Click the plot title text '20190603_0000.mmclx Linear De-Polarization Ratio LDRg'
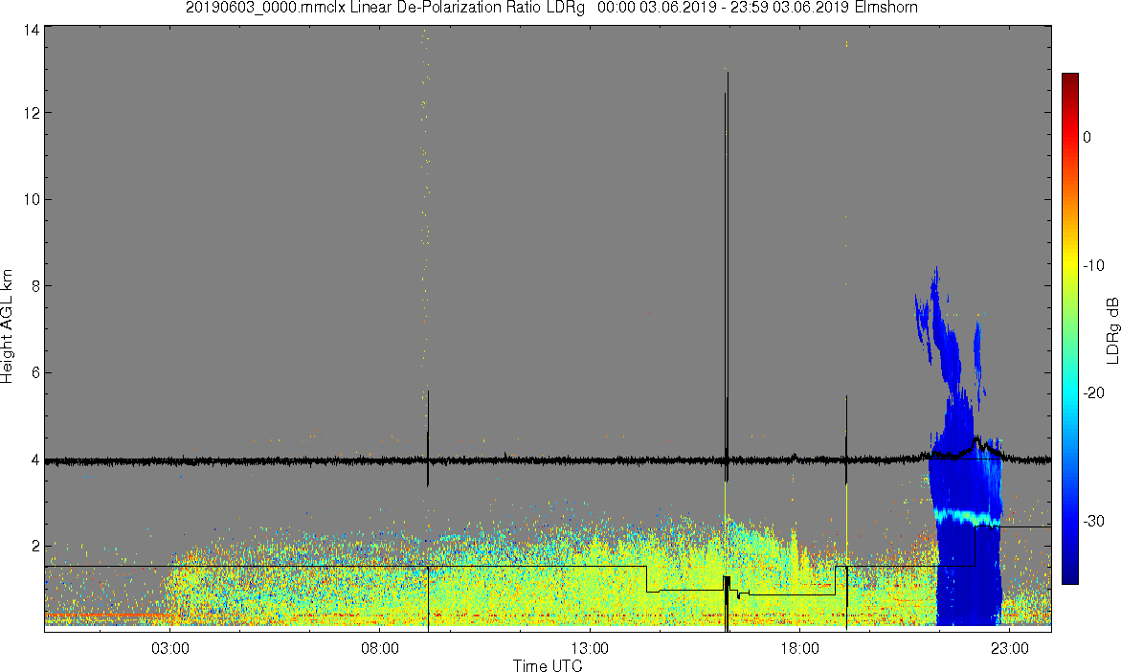Screen dimensions: 1121x672 click(386, 8)
